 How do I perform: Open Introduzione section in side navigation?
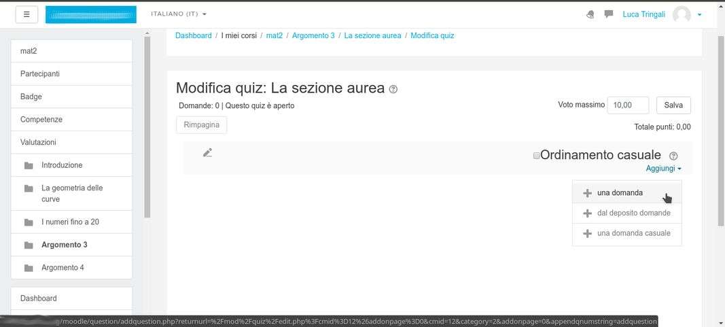coord(71,165)
